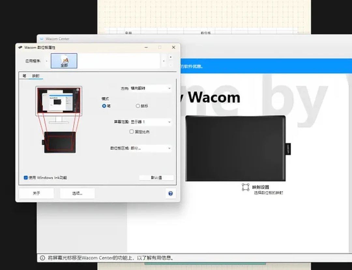Add an application with the plus button
This screenshot has width=352, height=270.
click(170, 57)
